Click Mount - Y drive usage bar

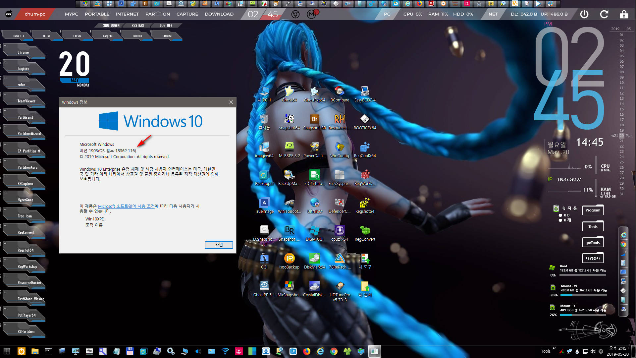point(583,315)
